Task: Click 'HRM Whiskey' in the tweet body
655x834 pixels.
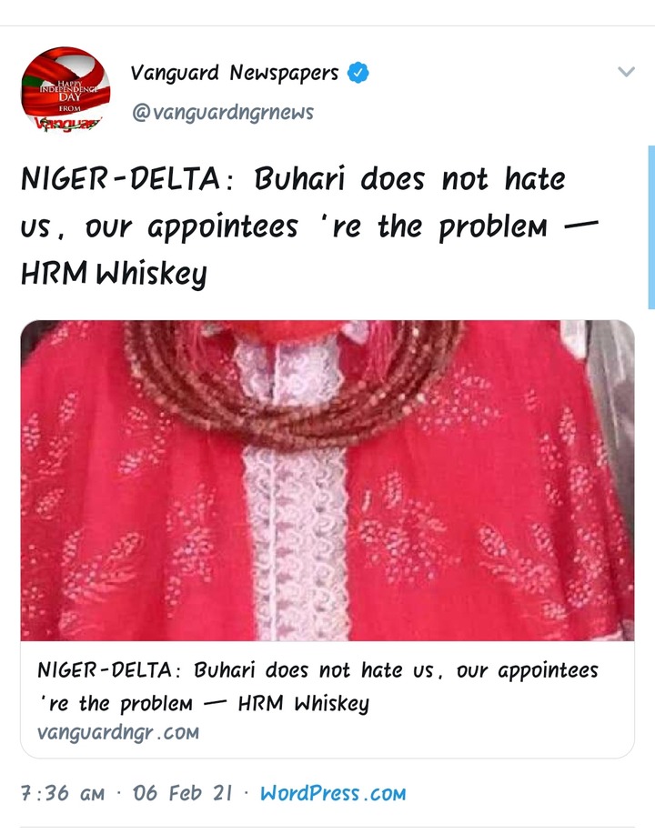Action: coord(114,274)
